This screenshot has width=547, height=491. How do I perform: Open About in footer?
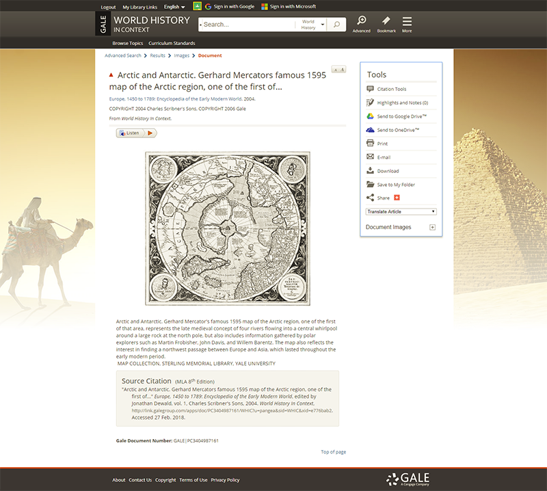(x=118, y=480)
